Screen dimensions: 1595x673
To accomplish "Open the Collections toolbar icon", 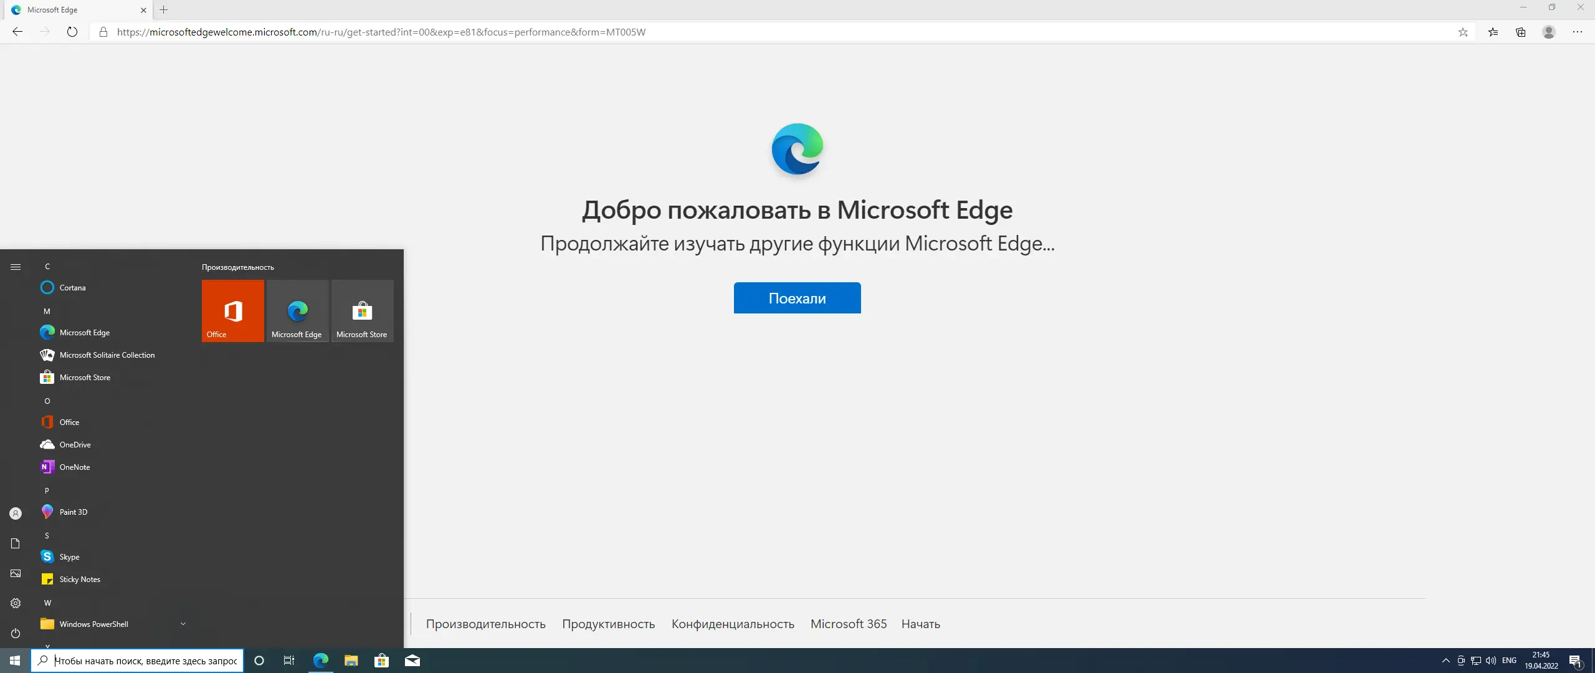I will click(x=1520, y=32).
